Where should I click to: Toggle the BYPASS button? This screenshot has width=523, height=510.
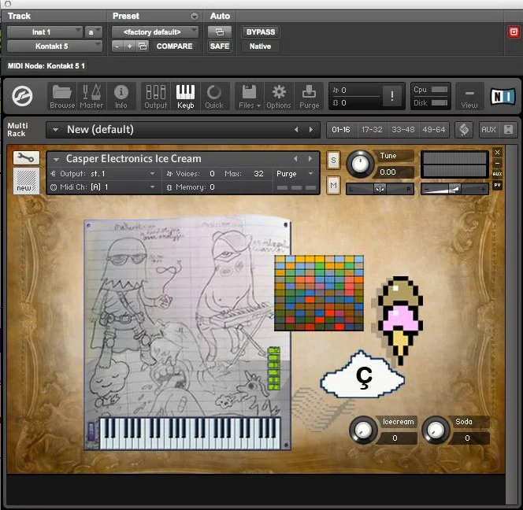pyautogui.click(x=261, y=32)
